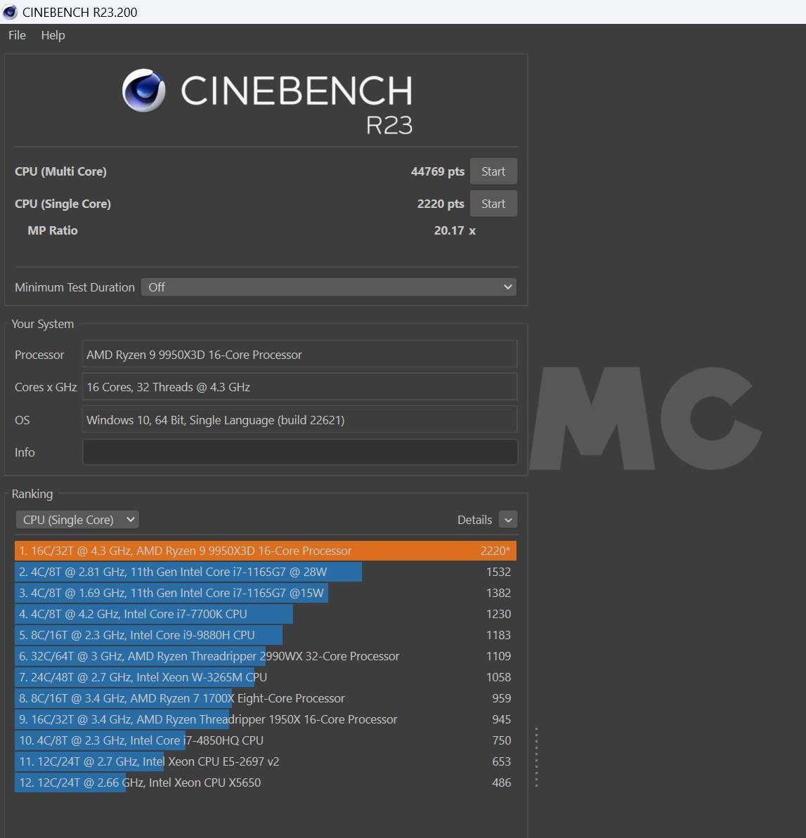Select the Threadripper 2990WX ranking row
Image resolution: width=806 pixels, height=838 pixels.
tap(265, 656)
